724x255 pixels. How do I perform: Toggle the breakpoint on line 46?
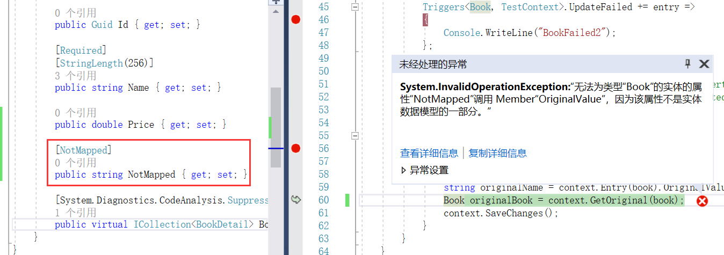pyautogui.click(x=295, y=20)
